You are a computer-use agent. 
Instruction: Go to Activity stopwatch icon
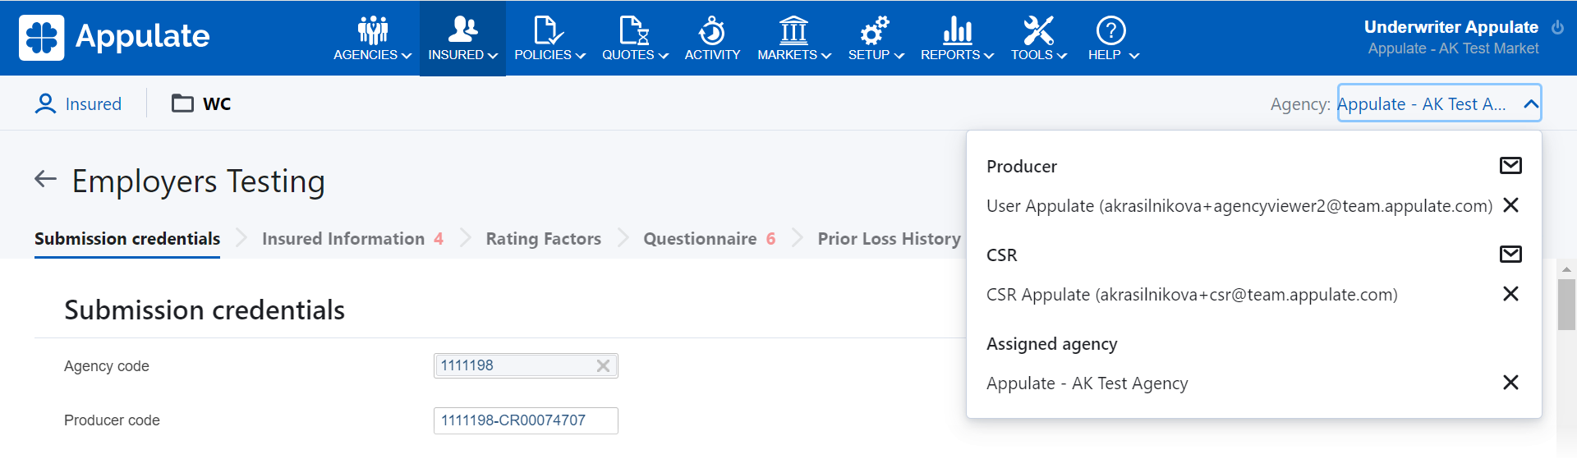pyautogui.click(x=712, y=30)
